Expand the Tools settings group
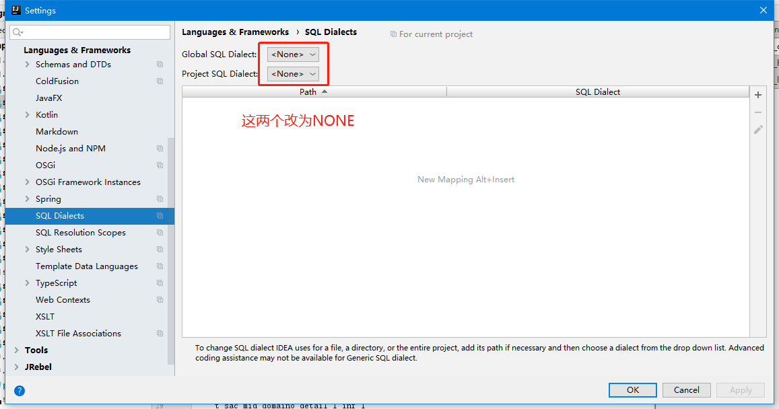Viewport: 779px width, 409px height. click(17, 350)
